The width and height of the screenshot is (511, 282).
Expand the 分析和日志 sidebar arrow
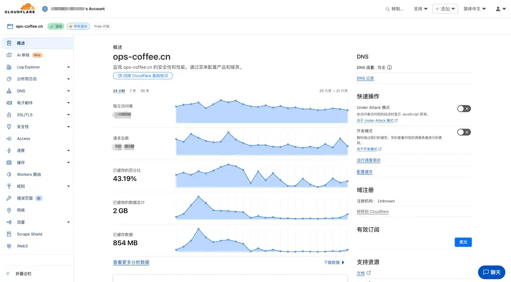(69, 79)
